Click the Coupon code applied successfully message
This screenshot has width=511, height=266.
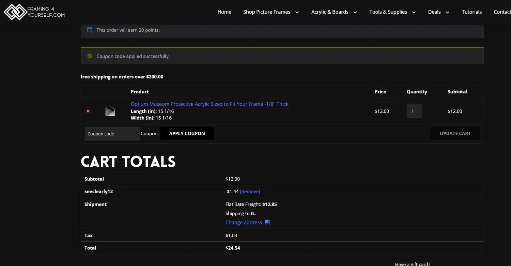133,56
